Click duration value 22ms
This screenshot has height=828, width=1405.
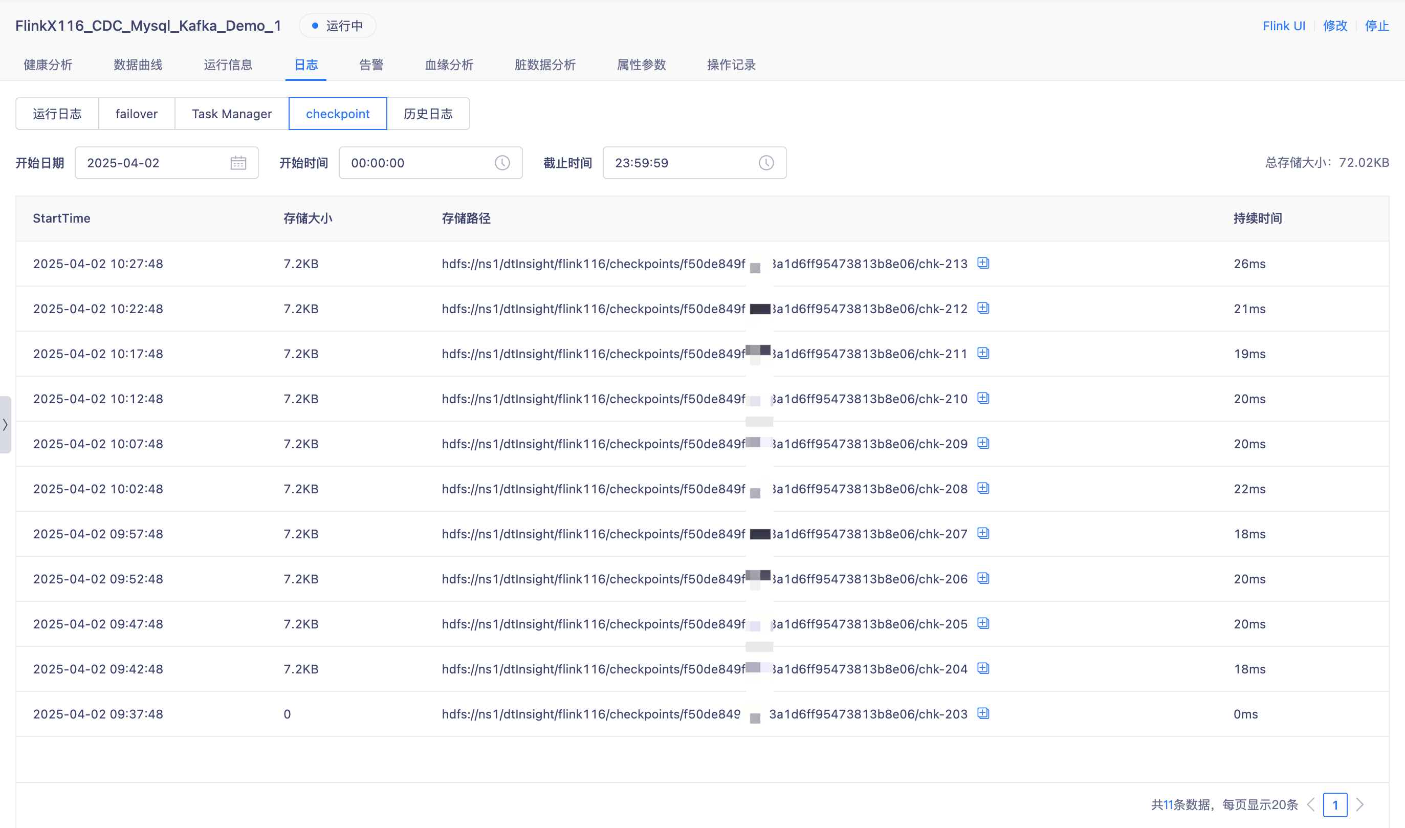1249,489
